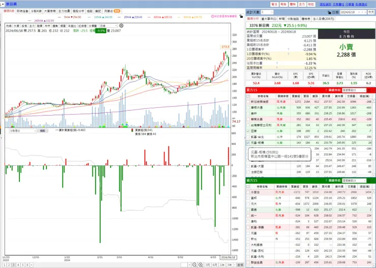Expand dropdown arrow after 3年 range button
Screen dimensions: 376x268
click(234, 265)
